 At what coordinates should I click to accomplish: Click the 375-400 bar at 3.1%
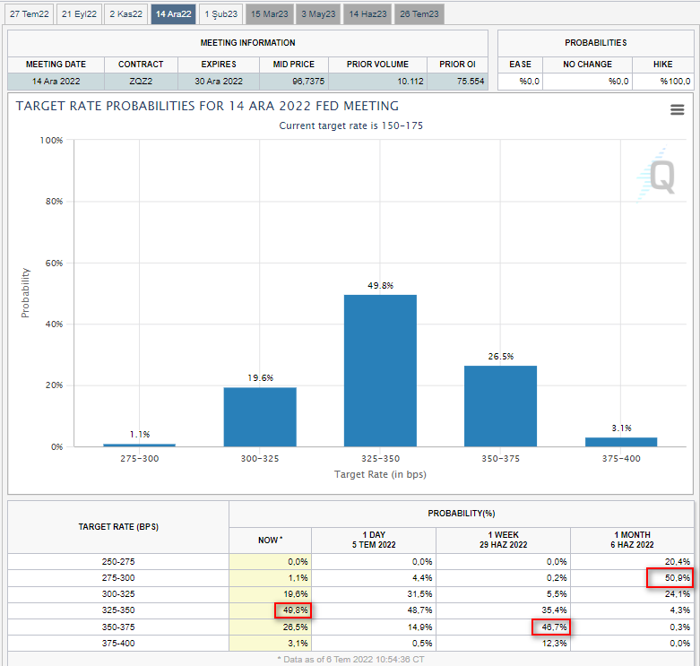621,442
